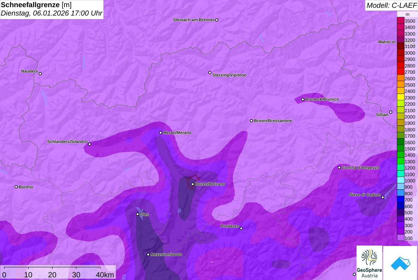This screenshot has height=280, width=418.
Task: Click the Modell: C-LAEF label
Action: (391, 5)
